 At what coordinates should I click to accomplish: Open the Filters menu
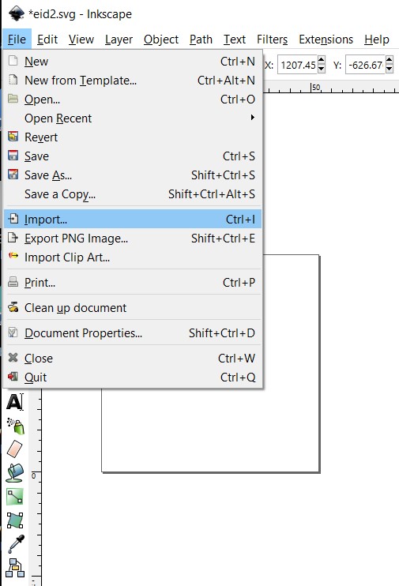(272, 39)
